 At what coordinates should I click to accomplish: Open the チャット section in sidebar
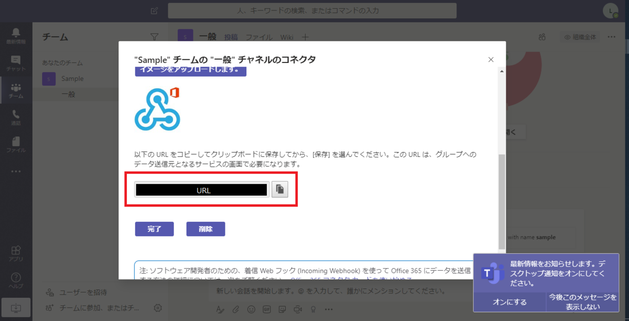(x=16, y=63)
